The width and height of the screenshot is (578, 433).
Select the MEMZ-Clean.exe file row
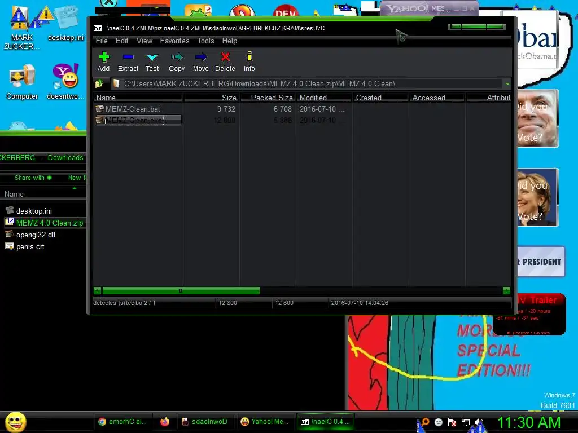138,120
